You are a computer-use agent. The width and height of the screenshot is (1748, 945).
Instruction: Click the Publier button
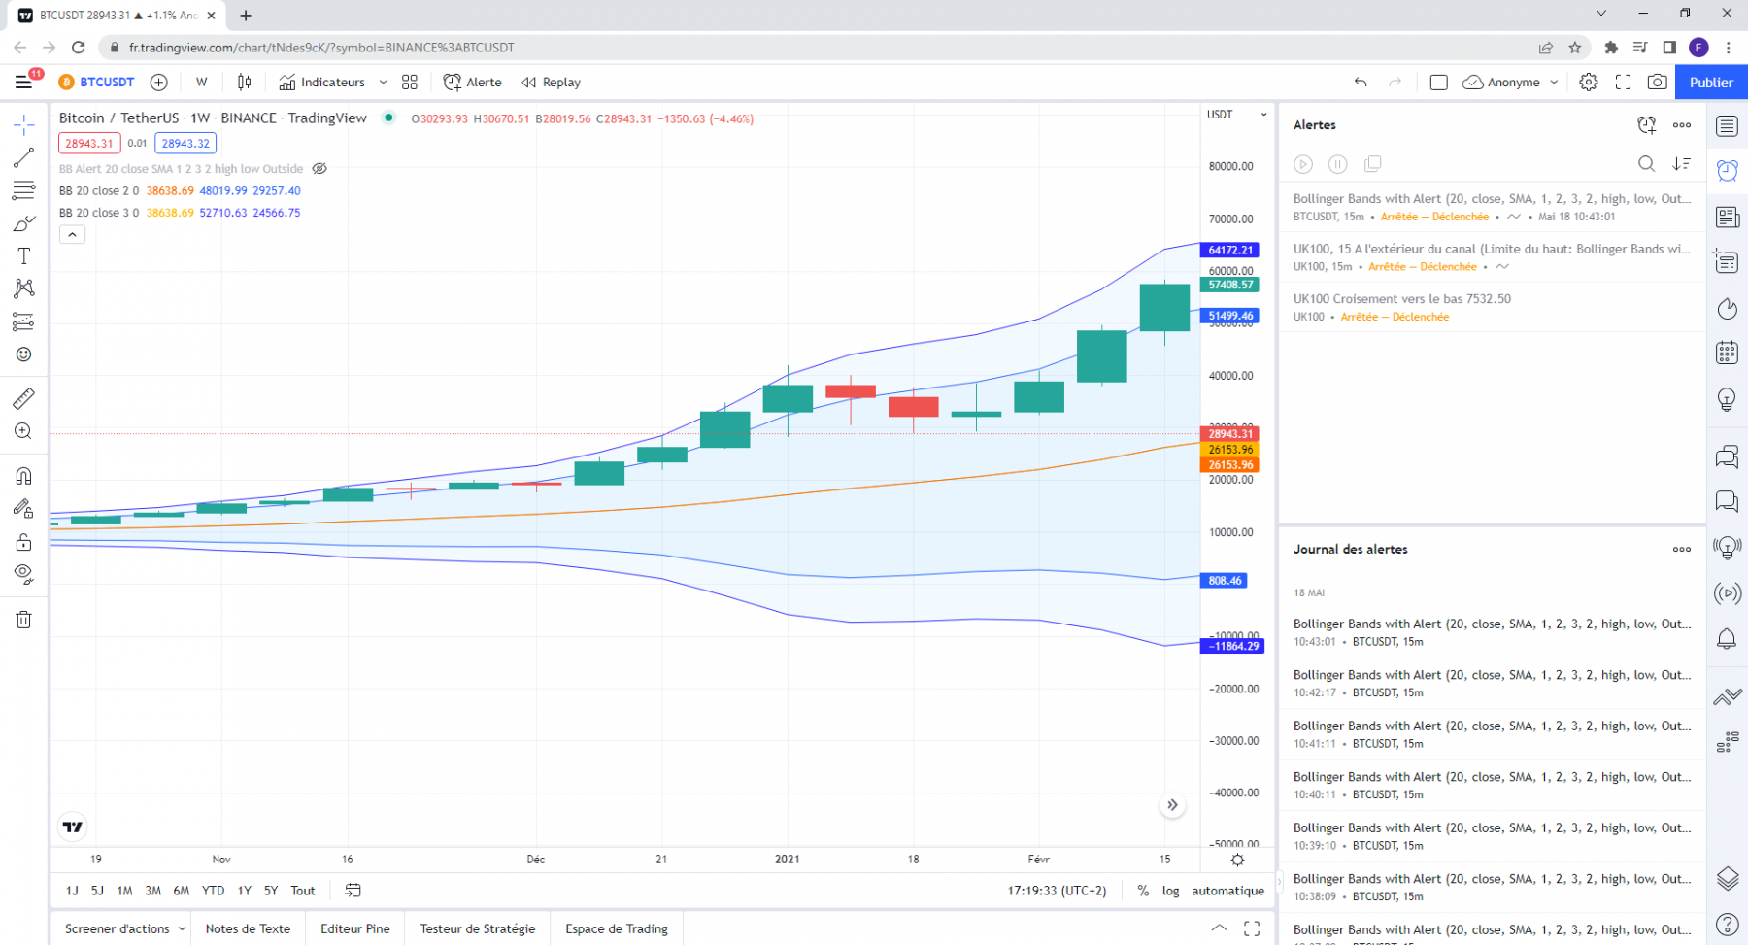click(1711, 83)
